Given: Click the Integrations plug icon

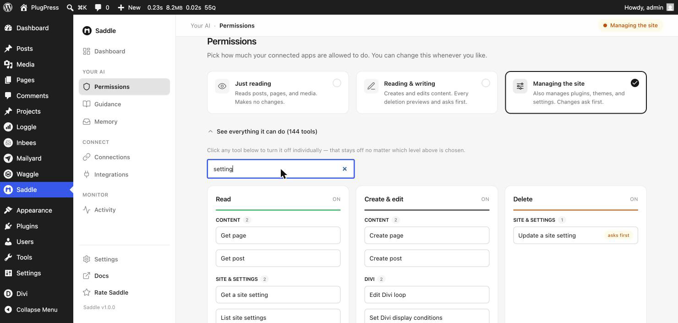Looking at the screenshot, I should click(87, 175).
